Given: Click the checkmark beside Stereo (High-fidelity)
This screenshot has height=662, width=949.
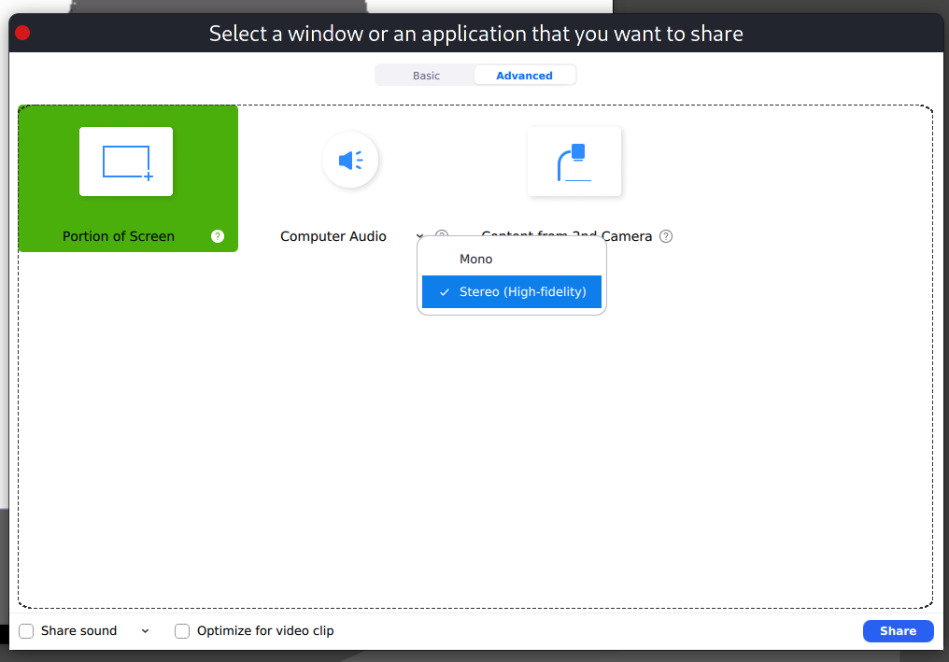Looking at the screenshot, I should 445,292.
